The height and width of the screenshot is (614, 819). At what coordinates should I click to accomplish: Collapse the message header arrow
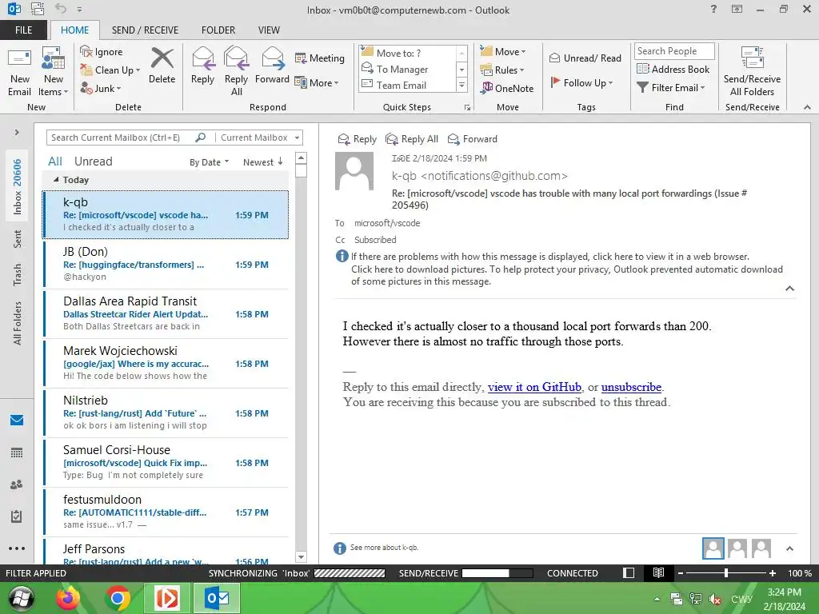789,288
